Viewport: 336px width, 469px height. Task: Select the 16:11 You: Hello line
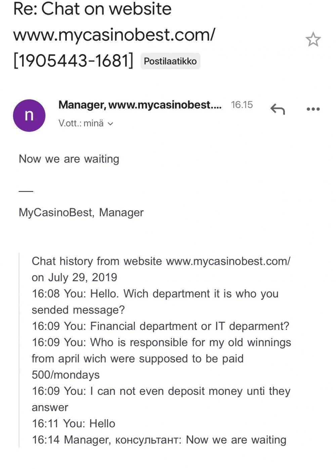[x=73, y=423]
